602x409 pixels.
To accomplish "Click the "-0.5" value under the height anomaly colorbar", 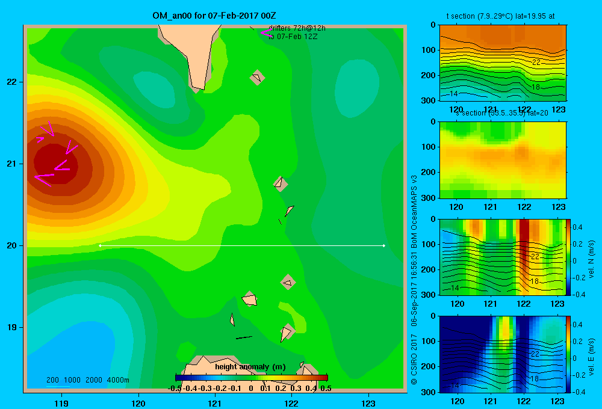I will point(175,389).
